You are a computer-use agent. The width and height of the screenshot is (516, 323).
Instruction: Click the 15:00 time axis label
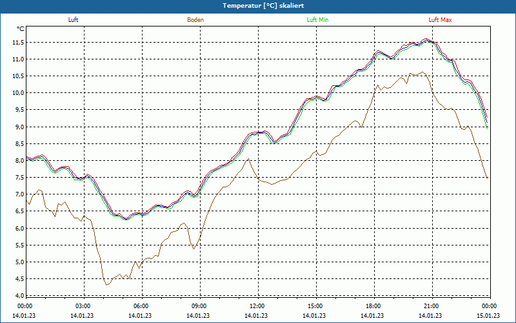point(315,306)
